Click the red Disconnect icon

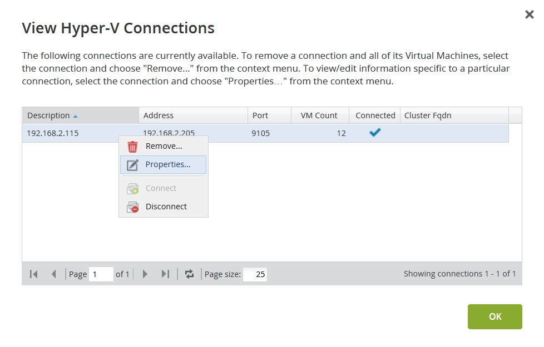[132, 207]
